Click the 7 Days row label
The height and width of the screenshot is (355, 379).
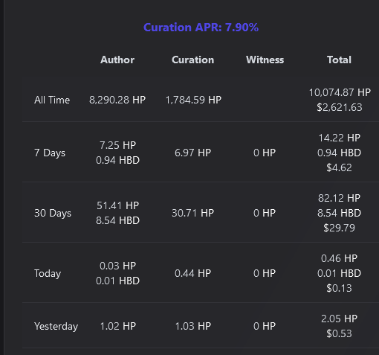tap(50, 153)
